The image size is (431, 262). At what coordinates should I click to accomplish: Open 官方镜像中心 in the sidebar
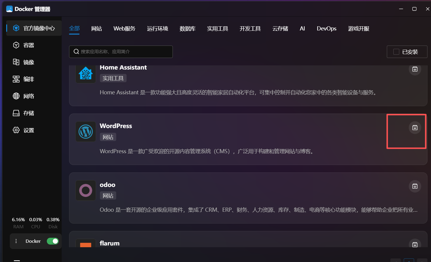(34, 28)
